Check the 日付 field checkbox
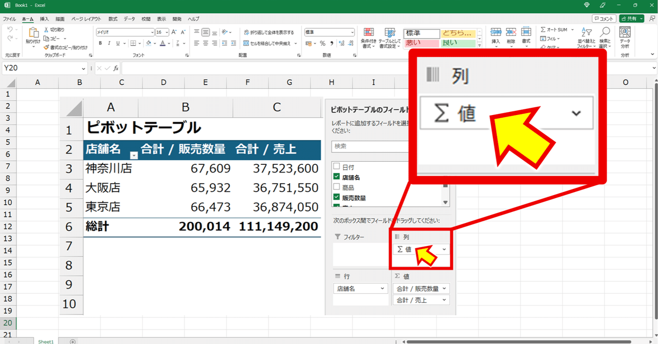The width and height of the screenshot is (658, 344). pos(336,167)
